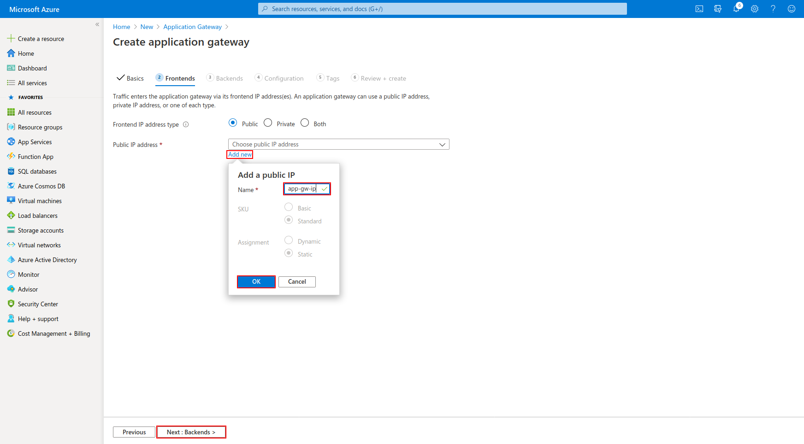Switch to the Tags tab
The height and width of the screenshot is (444, 804).
point(328,78)
